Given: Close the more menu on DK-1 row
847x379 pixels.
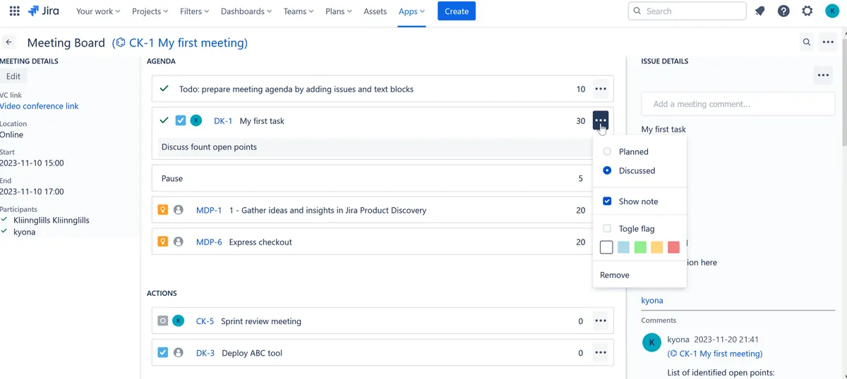Looking at the screenshot, I should pos(601,120).
